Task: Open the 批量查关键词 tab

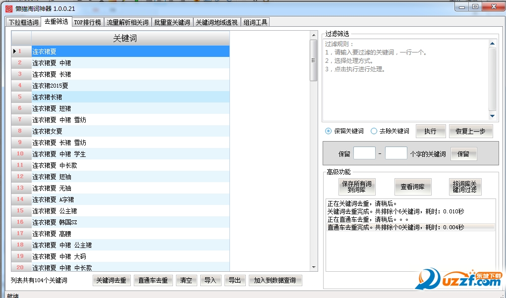Action: coord(172,22)
